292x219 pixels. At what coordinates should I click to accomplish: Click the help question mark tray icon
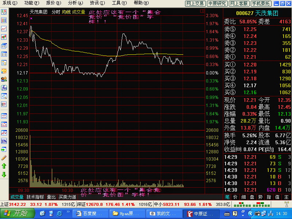click(235, 214)
